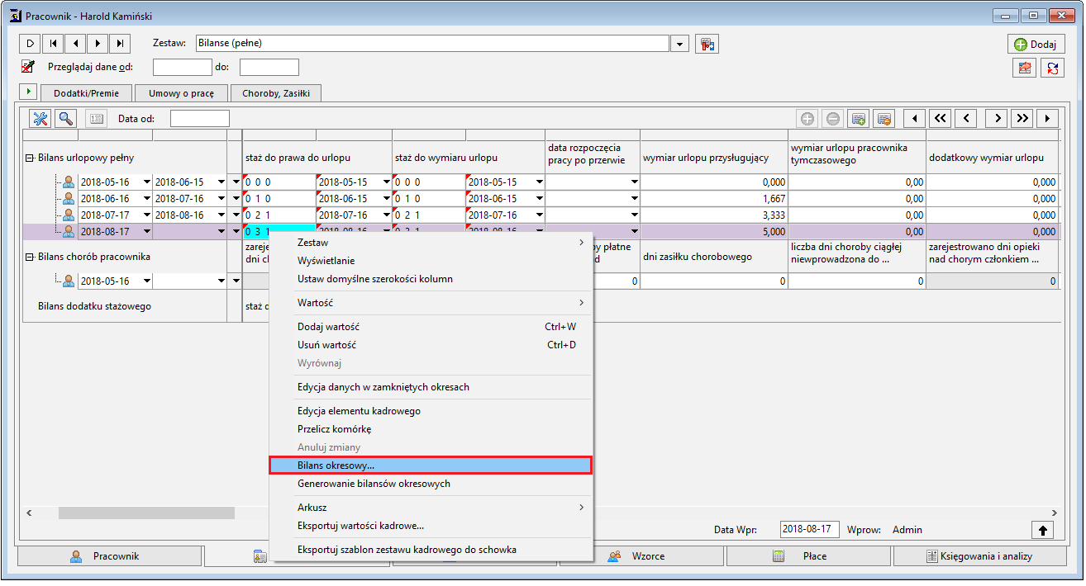Collapse the Bilans chorób pracownika group
Image resolution: width=1086 pixels, height=586 pixels.
(x=30, y=257)
